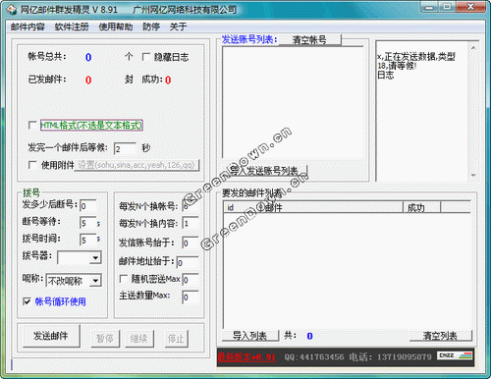Check the HTML格式 option
The image size is (491, 379).
(x=32, y=125)
